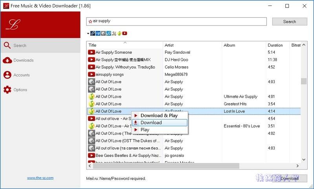Select the 'DJ Hard Qoo' artist cell
This screenshot has height=189, width=314.
pos(176,60)
